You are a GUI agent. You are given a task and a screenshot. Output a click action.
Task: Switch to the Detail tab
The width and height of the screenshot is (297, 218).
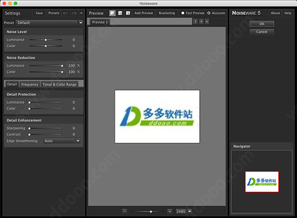click(x=12, y=84)
